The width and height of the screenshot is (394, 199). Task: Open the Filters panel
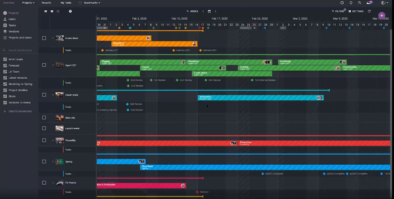338,11
